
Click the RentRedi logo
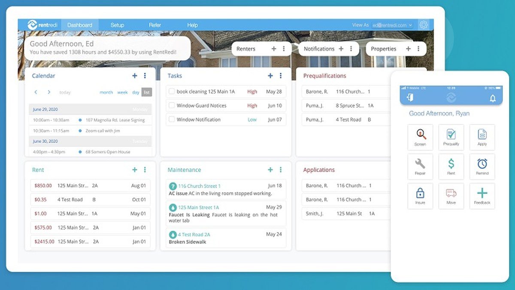[x=42, y=25]
